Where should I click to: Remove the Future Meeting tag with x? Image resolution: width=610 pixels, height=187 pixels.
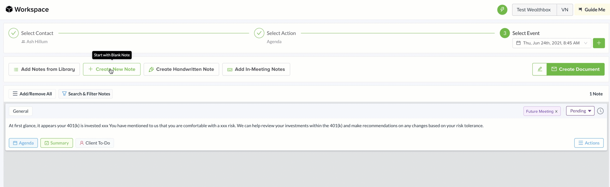click(x=556, y=111)
